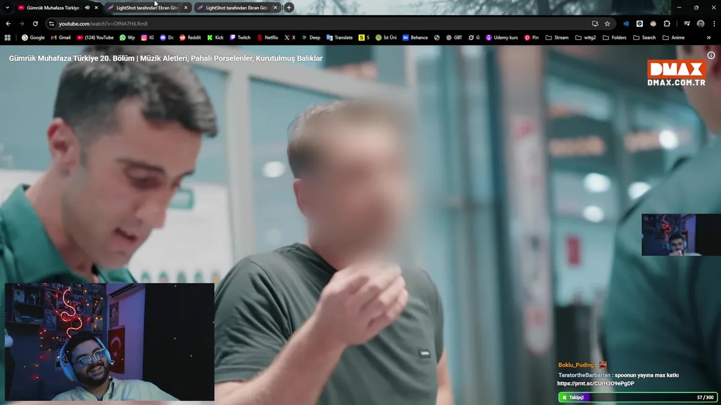This screenshot has width=721, height=405.
Task: Open the Chrome three-dot menu
Action: click(713, 24)
